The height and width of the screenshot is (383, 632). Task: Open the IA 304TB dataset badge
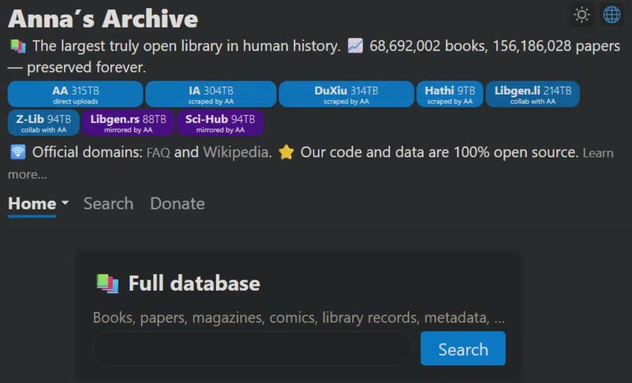coord(211,94)
